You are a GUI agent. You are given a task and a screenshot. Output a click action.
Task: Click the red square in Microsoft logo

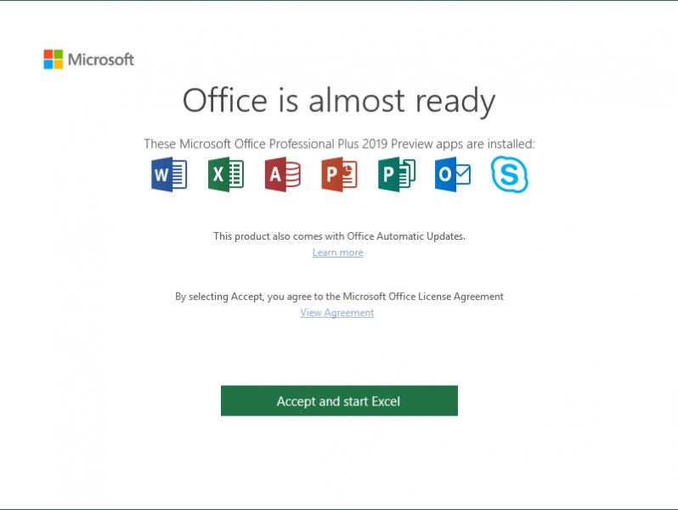point(48,54)
